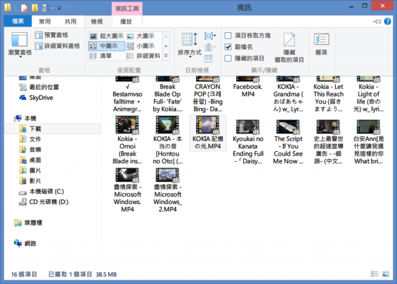Open the 下載 downloads folder
Image resolution: width=397 pixels, height=284 pixels.
pos(53,128)
